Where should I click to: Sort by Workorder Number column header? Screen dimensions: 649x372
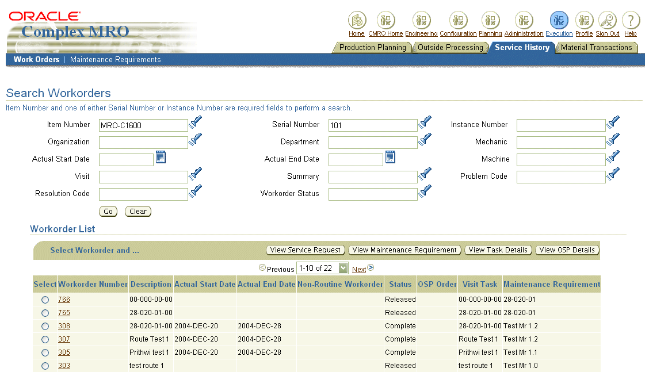tap(93, 284)
